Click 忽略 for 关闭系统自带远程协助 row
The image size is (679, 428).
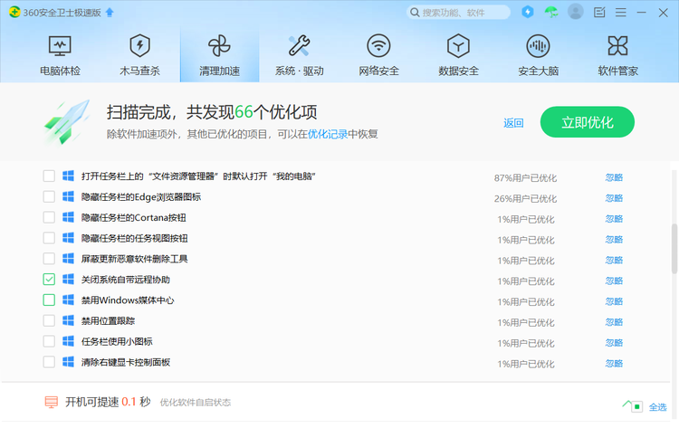[614, 281]
